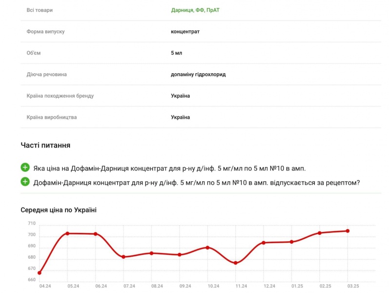Expand the question 'Яка ціна на Дофамін-Дарниця'
Image resolution: width=389 pixels, height=293 pixels.
[x=169, y=168]
